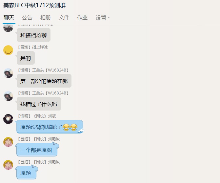Click the yellow smiley avatar of 指上弹冰
The image size is (220, 183).
point(8,50)
